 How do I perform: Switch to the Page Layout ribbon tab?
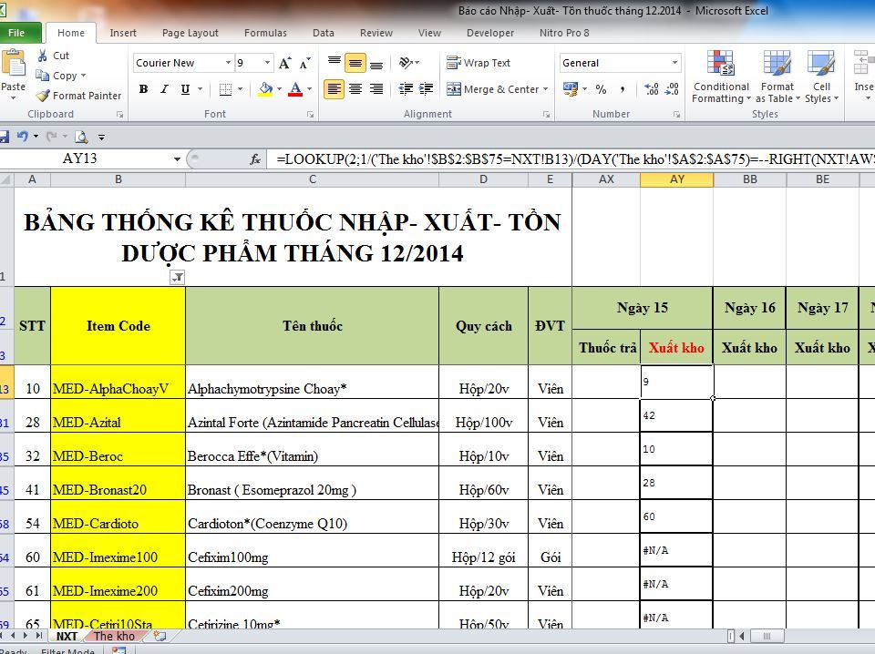190,33
